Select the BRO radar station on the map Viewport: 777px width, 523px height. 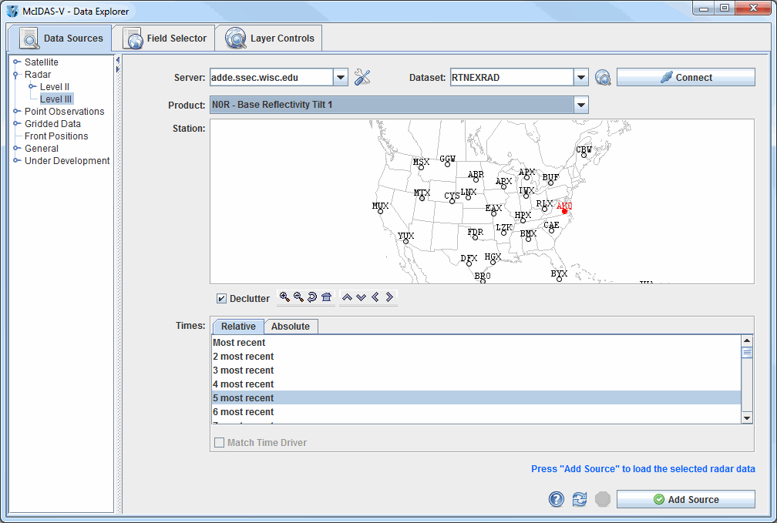coord(483,281)
